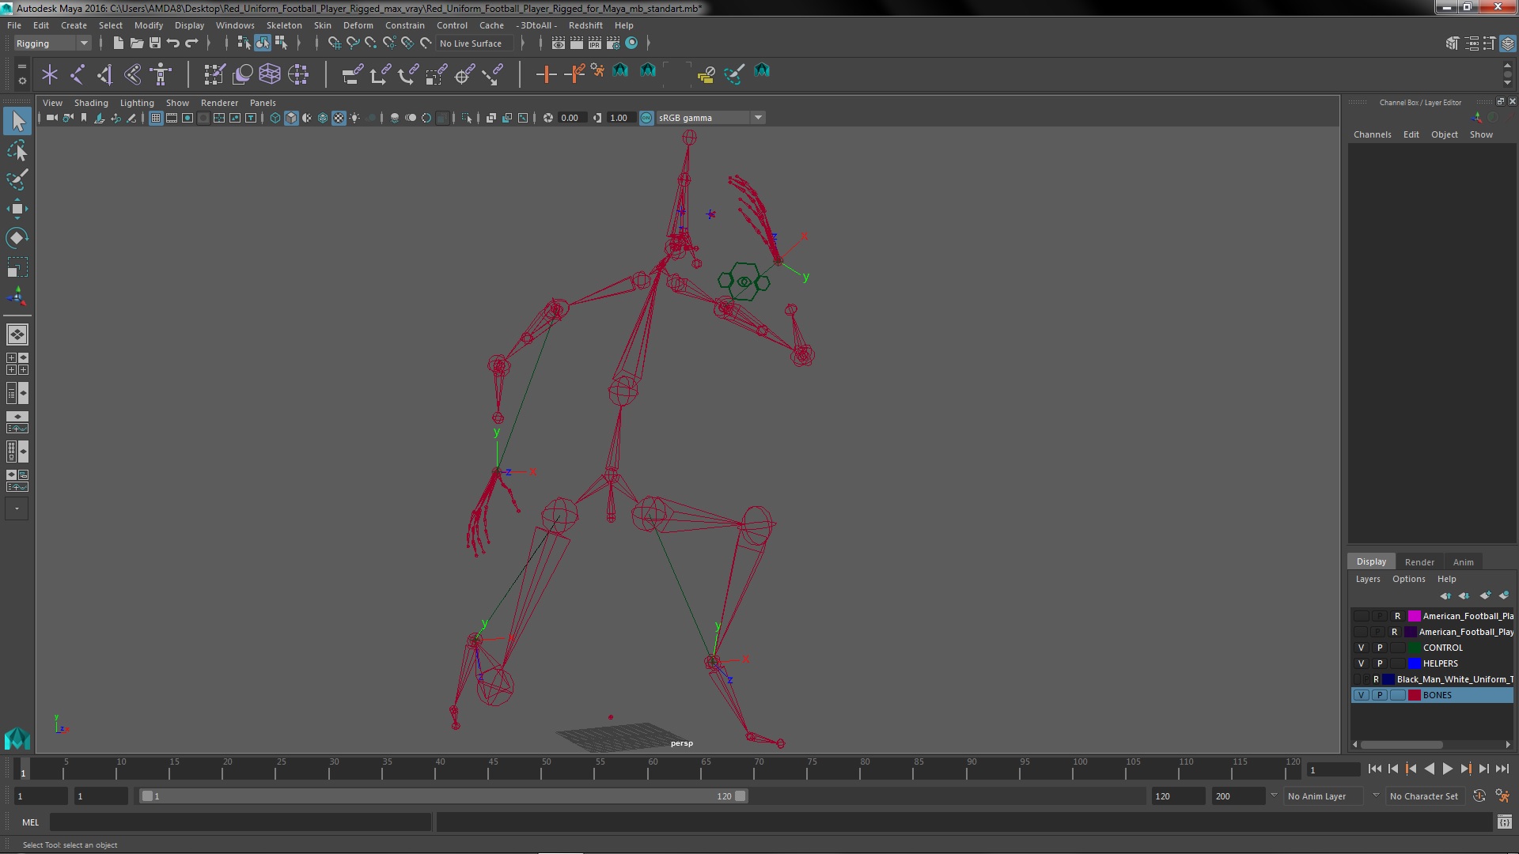Toggle Auto Keyframe button
Image resolution: width=1519 pixels, height=854 pixels.
[1479, 796]
